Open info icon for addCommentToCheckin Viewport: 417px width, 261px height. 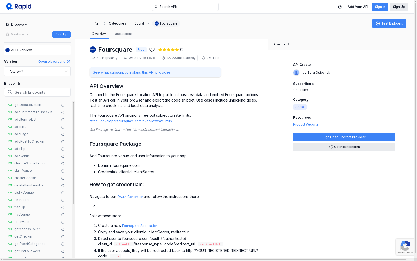pos(63,112)
